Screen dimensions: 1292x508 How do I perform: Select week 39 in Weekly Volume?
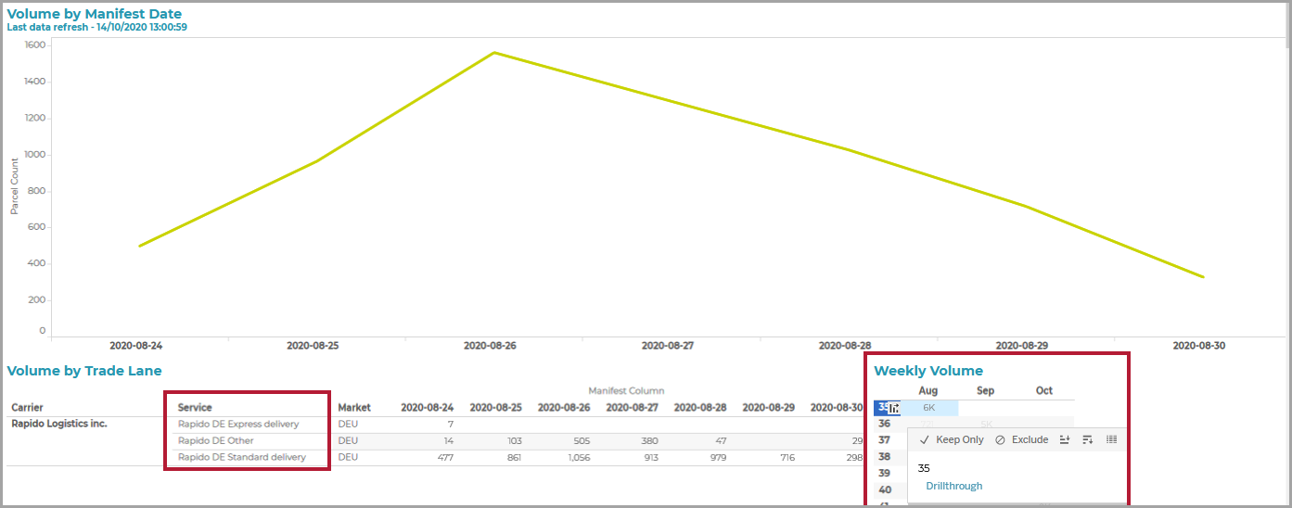click(884, 473)
